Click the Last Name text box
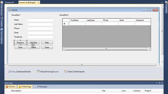 point(40,24)
